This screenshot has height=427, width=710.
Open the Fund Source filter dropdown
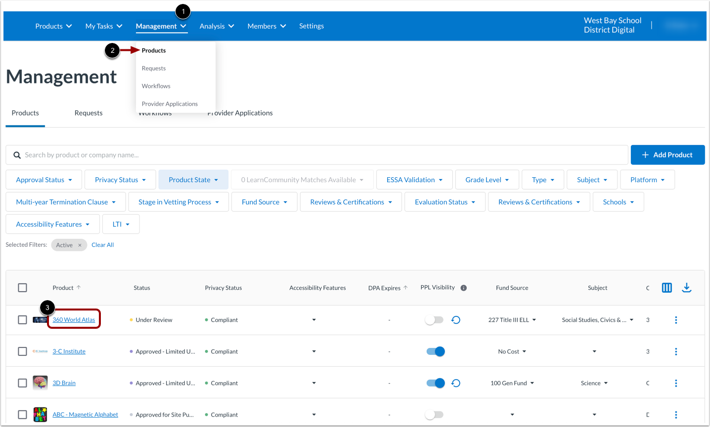point(265,202)
